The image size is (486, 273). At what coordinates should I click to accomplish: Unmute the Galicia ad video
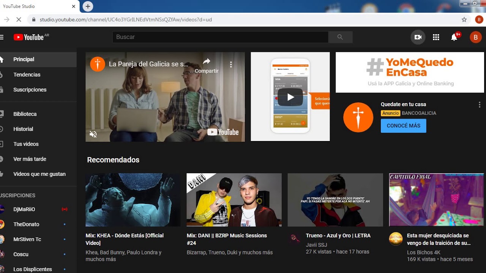(x=93, y=134)
